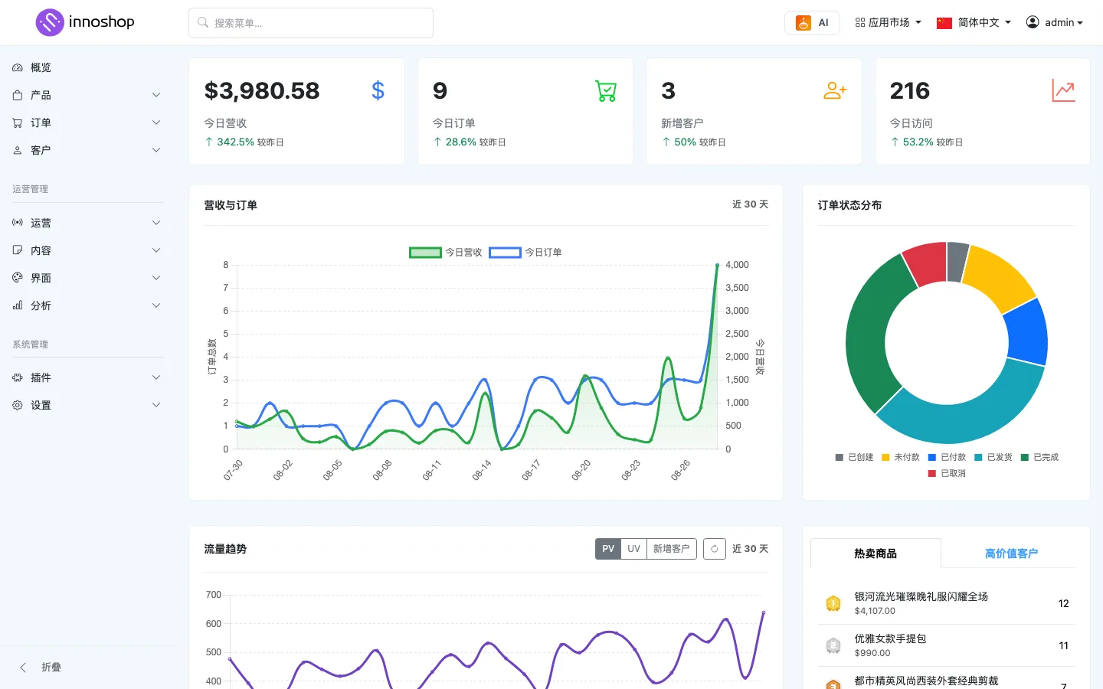Toggle 今日订单 series in chart legend
The image size is (1103, 689).
click(525, 253)
